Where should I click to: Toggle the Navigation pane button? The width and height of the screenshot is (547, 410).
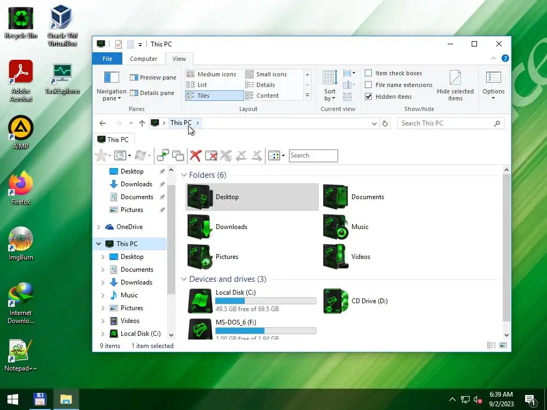[x=112, y=86]
